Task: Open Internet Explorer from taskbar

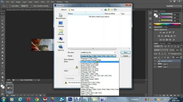Action: point(20,99)
